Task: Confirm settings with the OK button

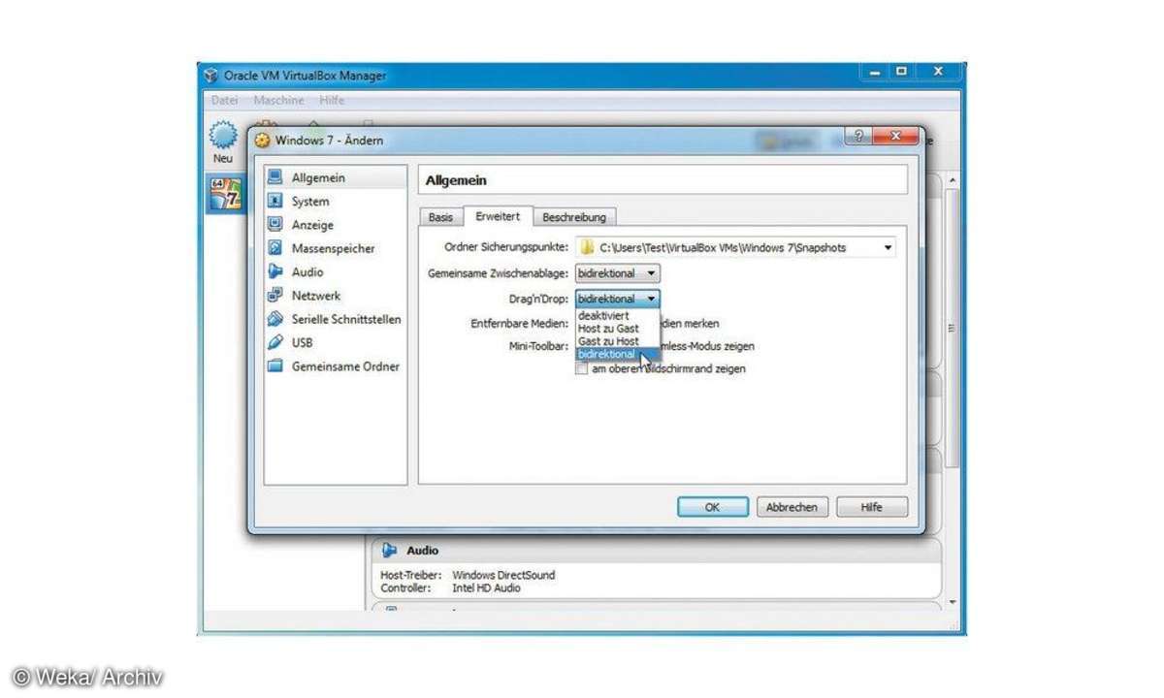Action: pos(712,507)
